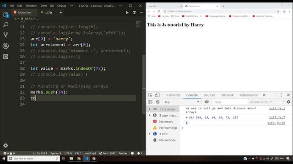This screenshot has height=164, width=293.
Task: Open the Explorer view in VS Code
Action: [x=6, y=15]
